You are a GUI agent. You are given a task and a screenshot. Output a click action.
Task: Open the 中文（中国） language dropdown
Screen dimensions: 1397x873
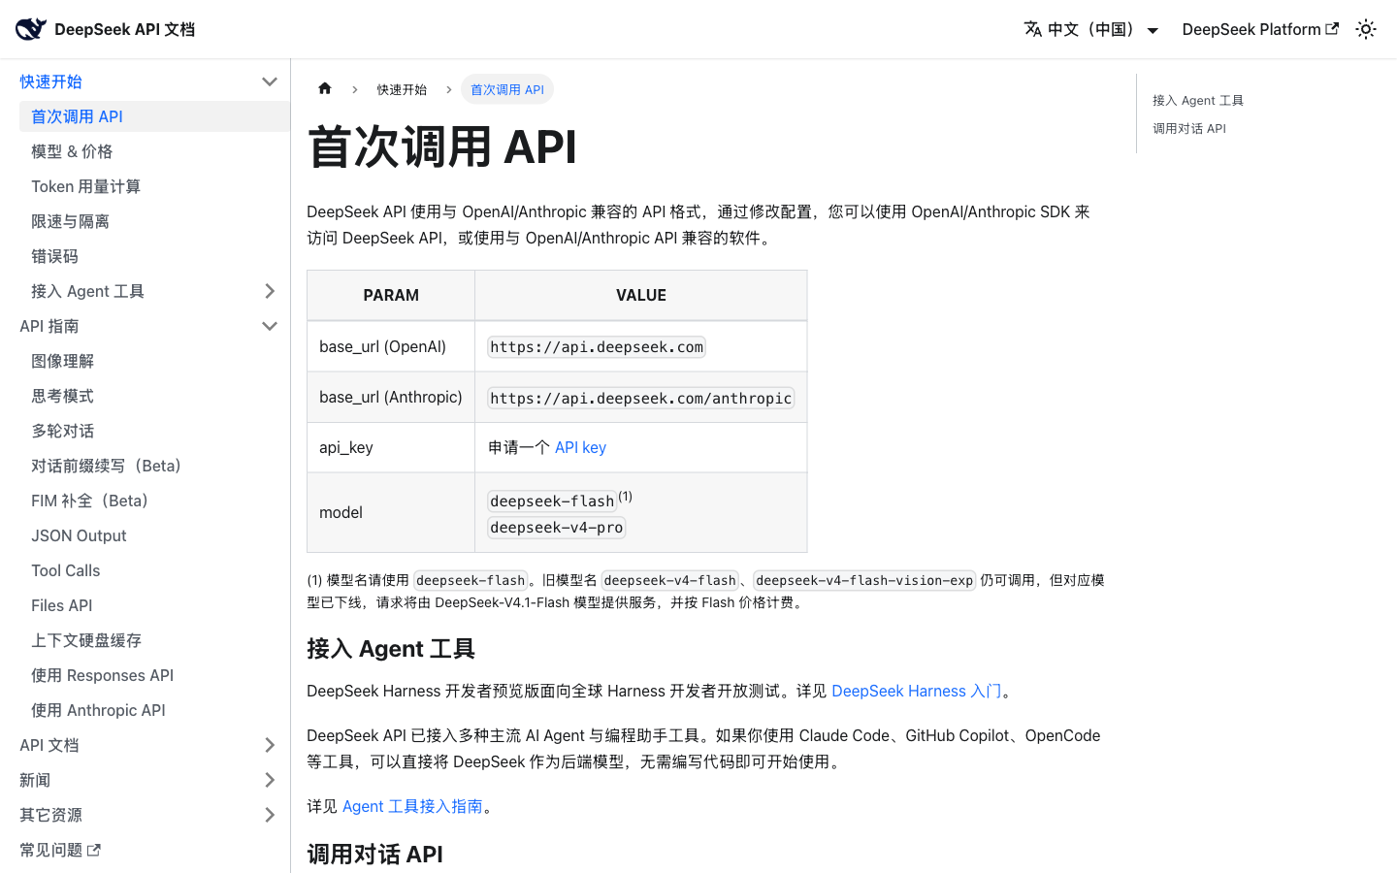point(1091,29)
